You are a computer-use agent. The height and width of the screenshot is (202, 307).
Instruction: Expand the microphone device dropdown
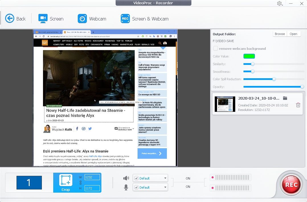pyautogui.click(x=165, y=187)
